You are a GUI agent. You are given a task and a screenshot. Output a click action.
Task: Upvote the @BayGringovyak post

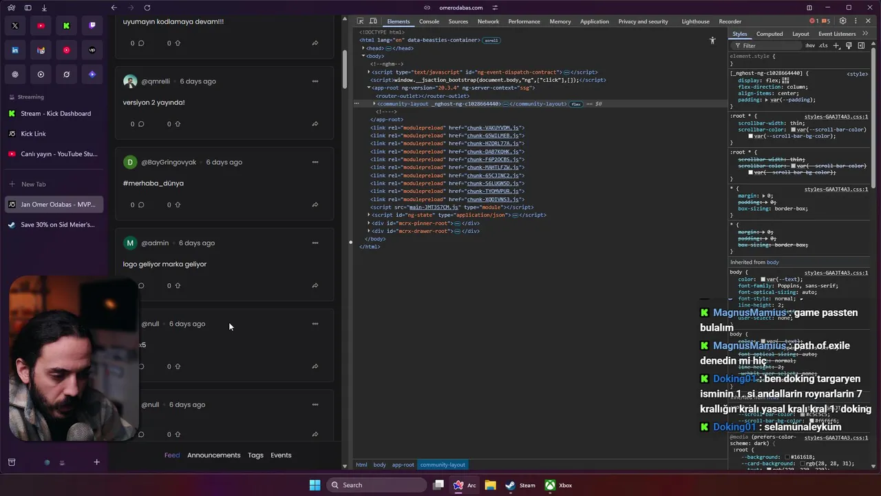pyautogui.click(x=178, y=205)
